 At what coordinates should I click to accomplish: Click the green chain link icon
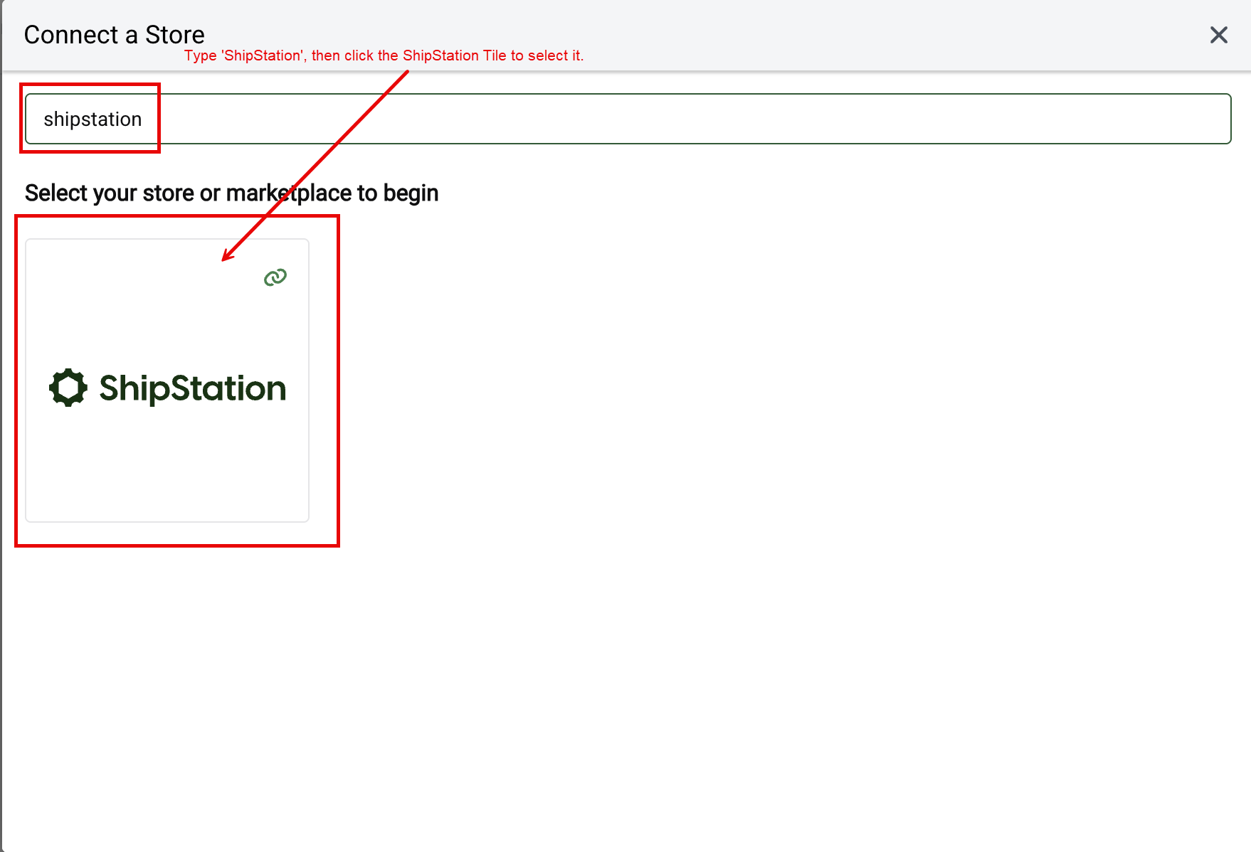(x=275, y=277)
